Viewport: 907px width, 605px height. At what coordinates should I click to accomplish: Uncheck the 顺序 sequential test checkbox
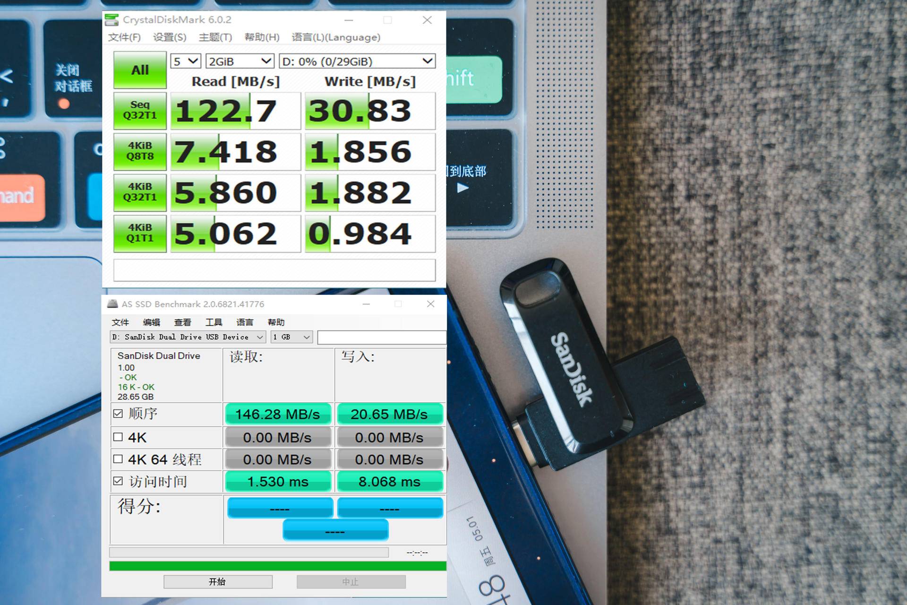[118, 414]
